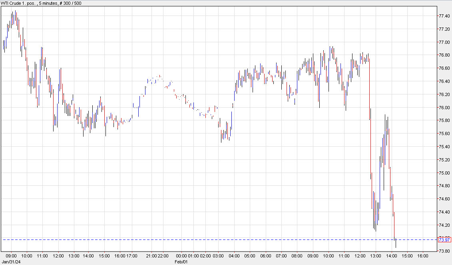Click the 77.40 price axis label
Image resolution: width=452 pixels, height=265 pixels.
click(444, 16)
